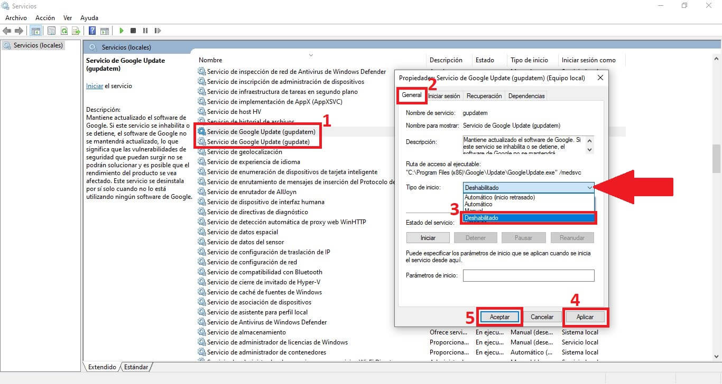Image resolution: width=722 pixels, height=384 pixels.
Task: Open the Acción menu
Action: [x=45, y=18]
